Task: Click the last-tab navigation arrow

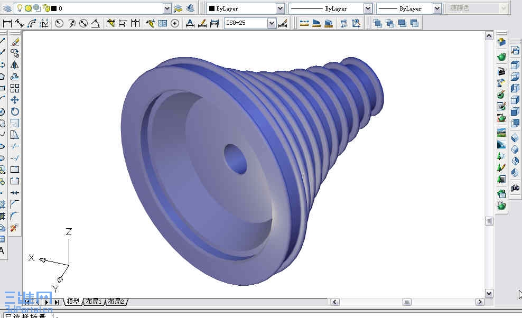Action: (x=56, y=302)
